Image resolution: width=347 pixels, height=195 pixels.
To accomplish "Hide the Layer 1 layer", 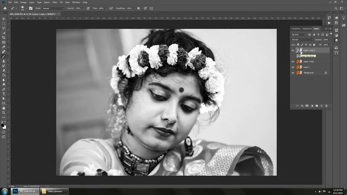I will [x=293, y=67].
